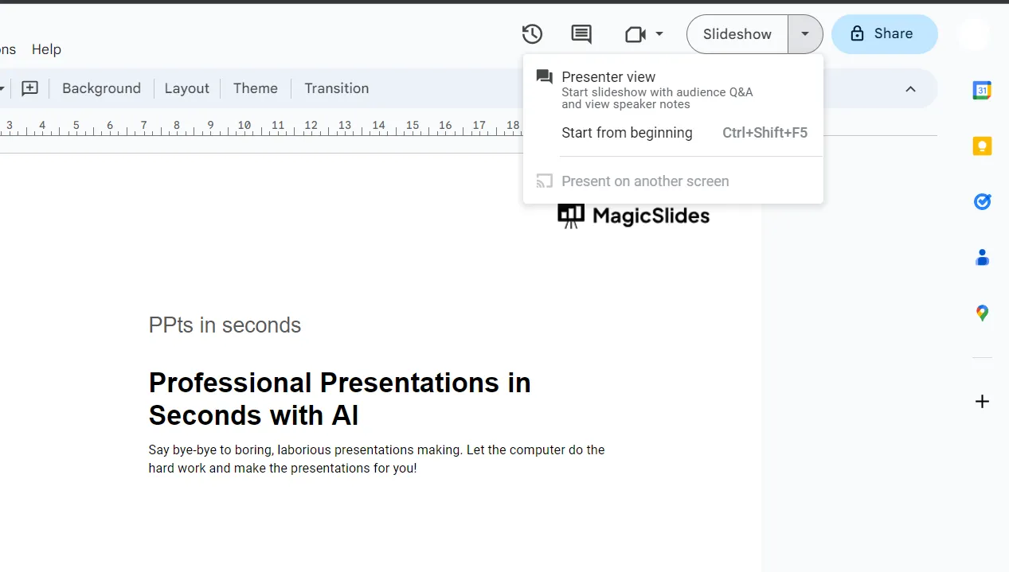Click the Share button
The image size is (1009, 572).
[884, 34]
